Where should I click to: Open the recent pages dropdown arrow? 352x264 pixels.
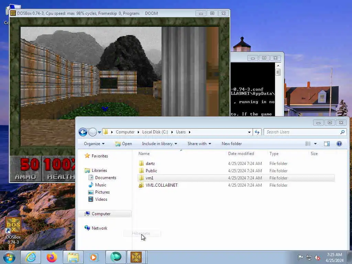click(99, 132)
